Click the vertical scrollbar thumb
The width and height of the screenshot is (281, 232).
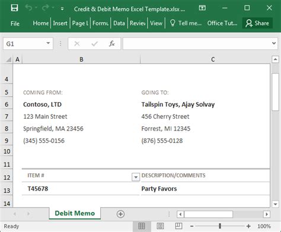(x=276, y=92)
